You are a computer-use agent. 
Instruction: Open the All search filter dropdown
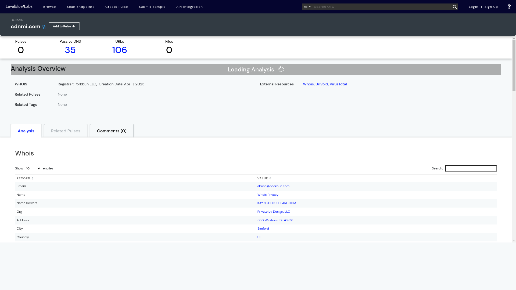307,7
